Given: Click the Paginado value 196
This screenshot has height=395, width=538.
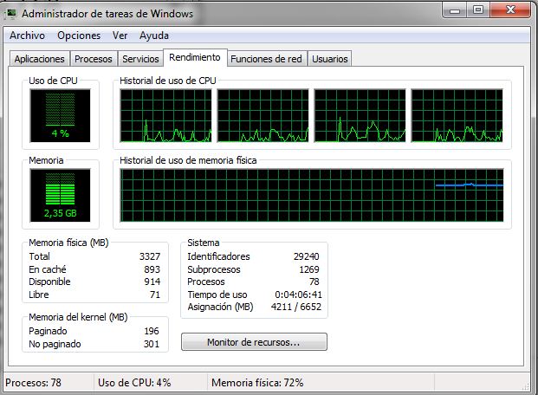Looking at the screenshot, I should pos(152,331).
